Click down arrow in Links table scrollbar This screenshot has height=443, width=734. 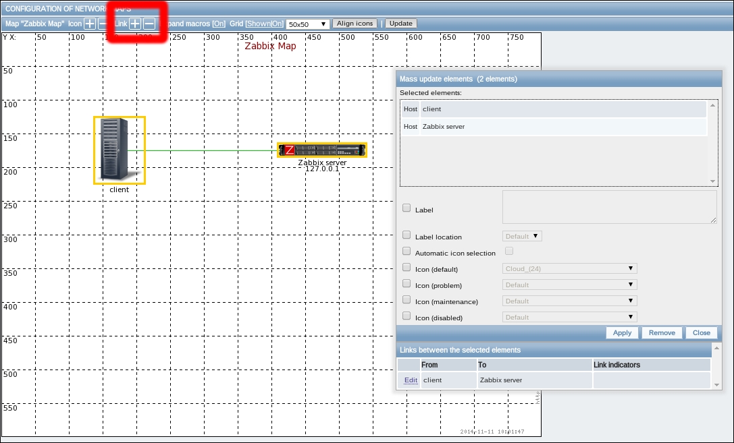[x=716, y=384]
